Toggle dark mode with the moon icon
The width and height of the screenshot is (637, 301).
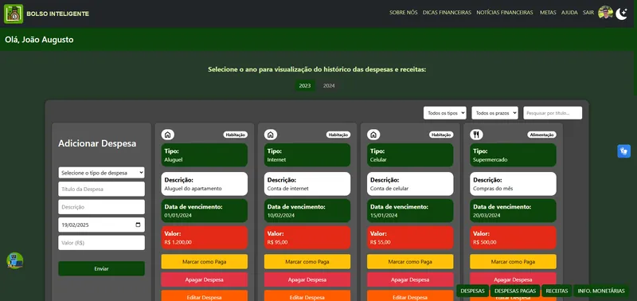[x=622, y=14]
